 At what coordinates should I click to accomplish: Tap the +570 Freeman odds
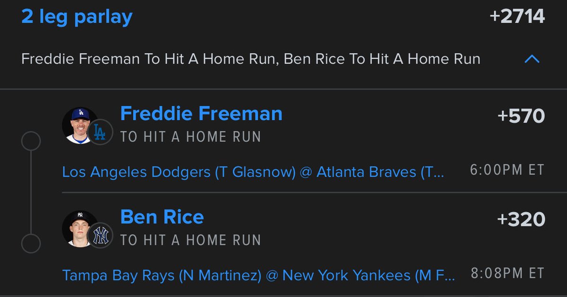tap(521, 116)
